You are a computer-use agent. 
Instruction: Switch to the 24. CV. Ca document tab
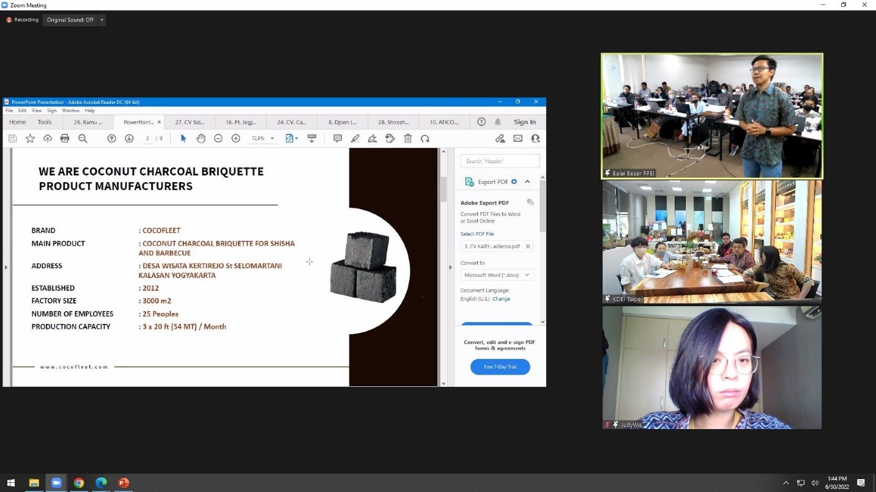(292, 122)
